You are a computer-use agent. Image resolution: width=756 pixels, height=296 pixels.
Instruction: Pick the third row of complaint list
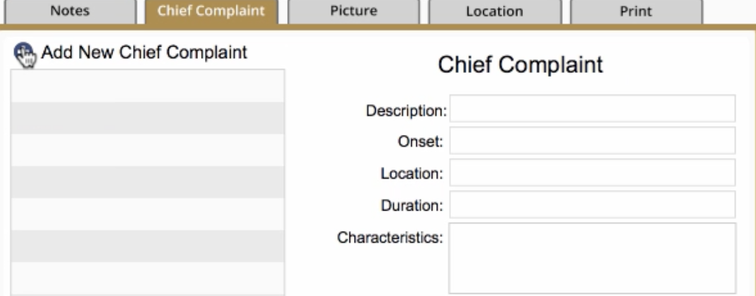148,150
